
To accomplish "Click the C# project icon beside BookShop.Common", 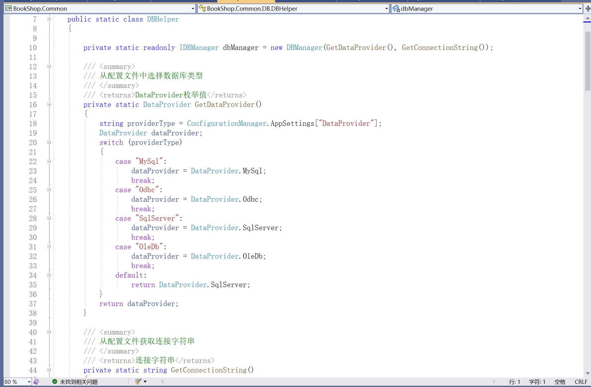I will coord(9,9).
